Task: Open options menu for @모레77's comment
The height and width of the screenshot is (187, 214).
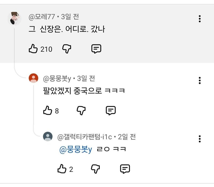Action: (200, 19)
